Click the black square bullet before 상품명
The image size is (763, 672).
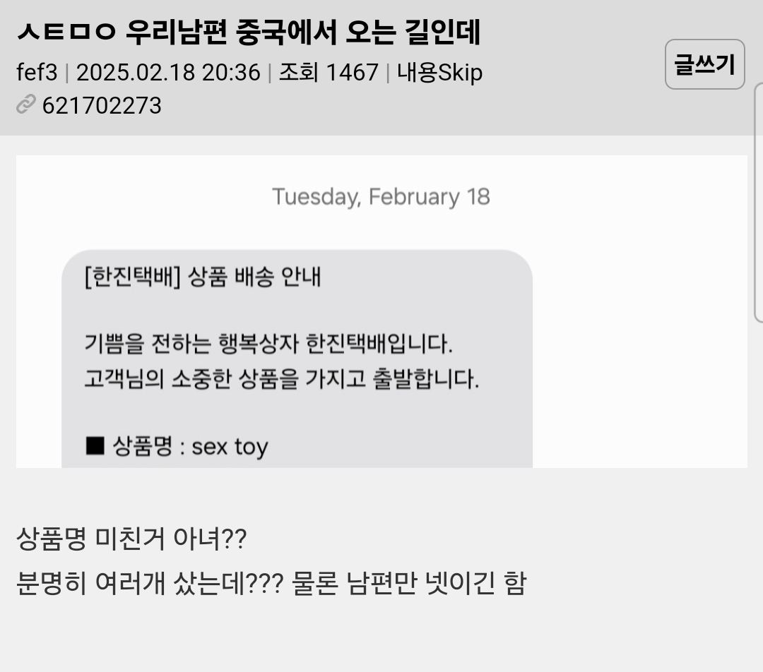[95, 447]
